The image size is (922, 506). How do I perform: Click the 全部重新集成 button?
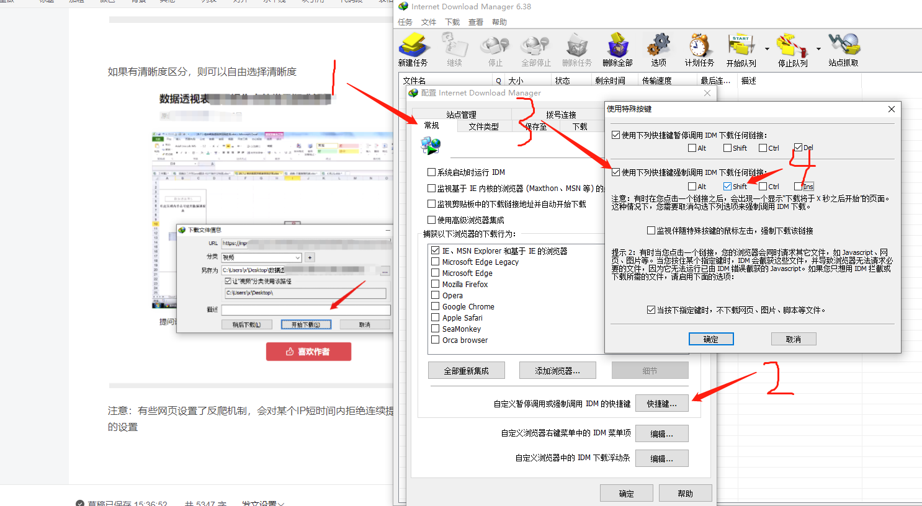[x=467, y=371]
